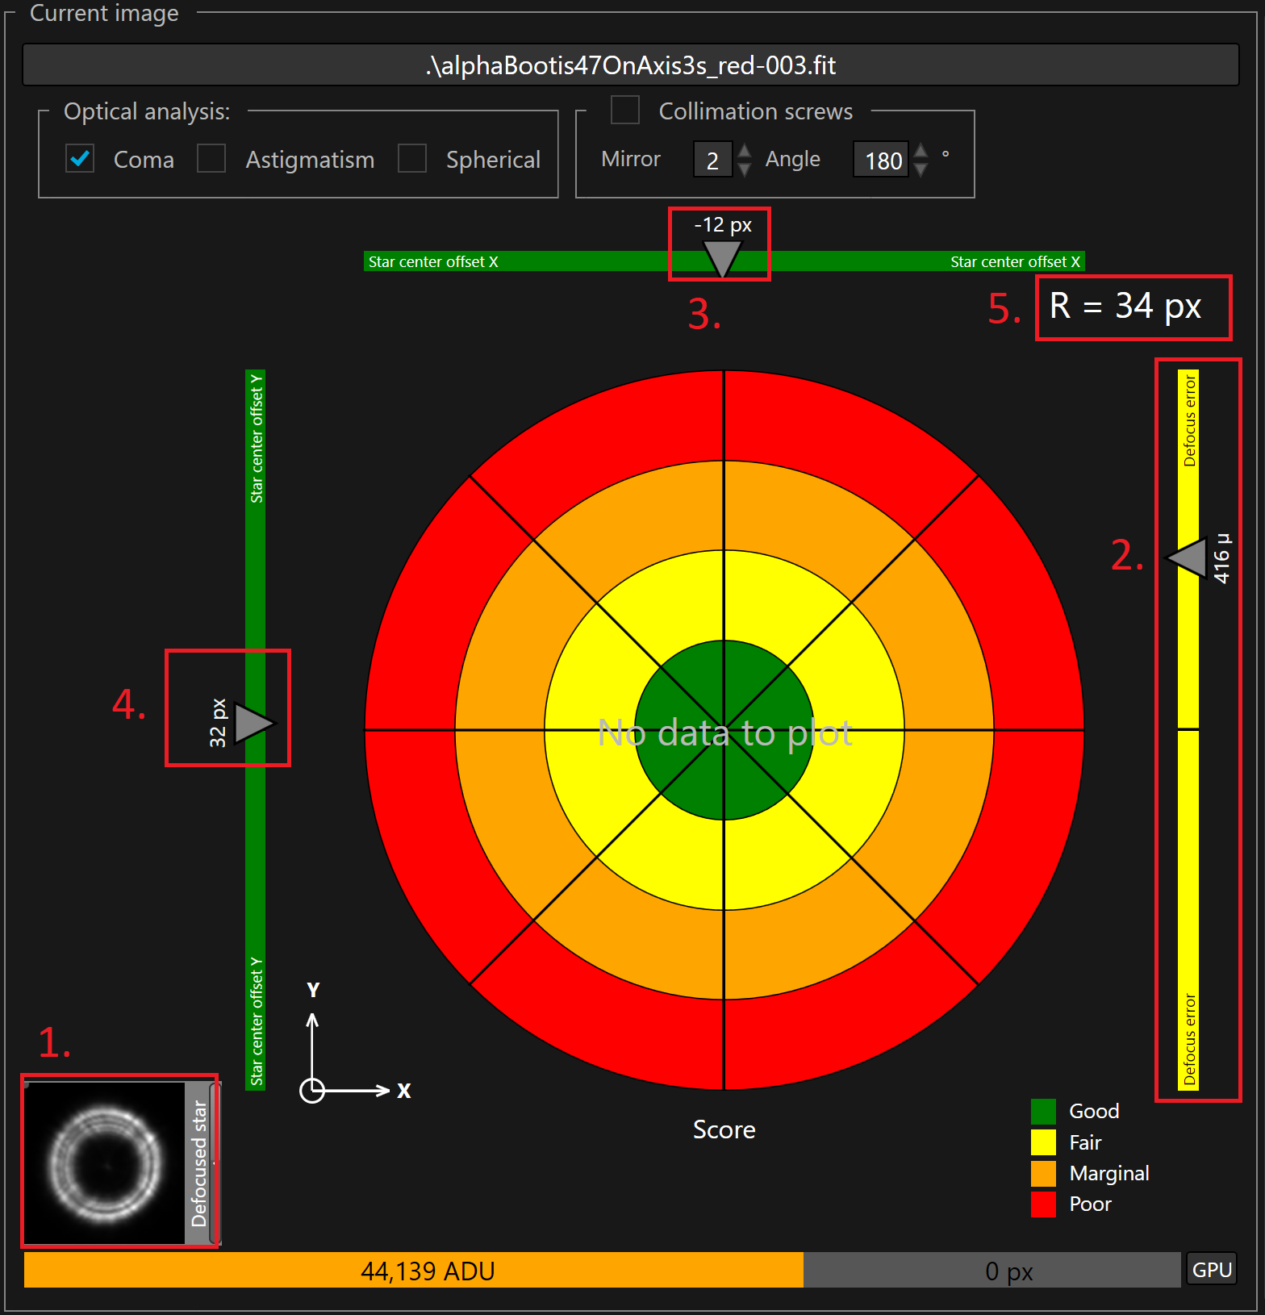Click the XY axis origin circle
This screenshot has height=1315, width=1265.
[312, 1091]
